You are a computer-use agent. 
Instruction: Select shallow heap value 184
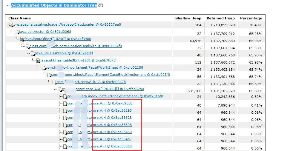point(198,25)
